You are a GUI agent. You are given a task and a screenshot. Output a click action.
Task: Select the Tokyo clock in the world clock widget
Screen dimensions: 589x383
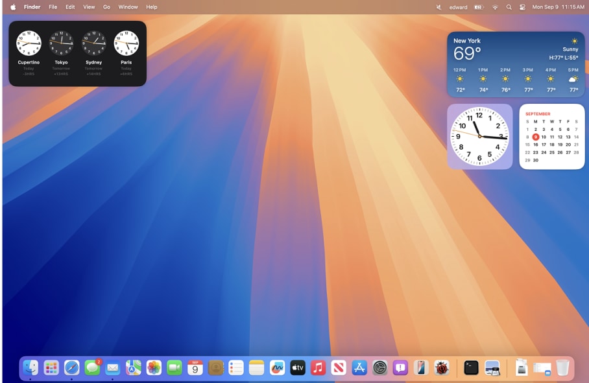pyautogui.click(x=61, y=43)
